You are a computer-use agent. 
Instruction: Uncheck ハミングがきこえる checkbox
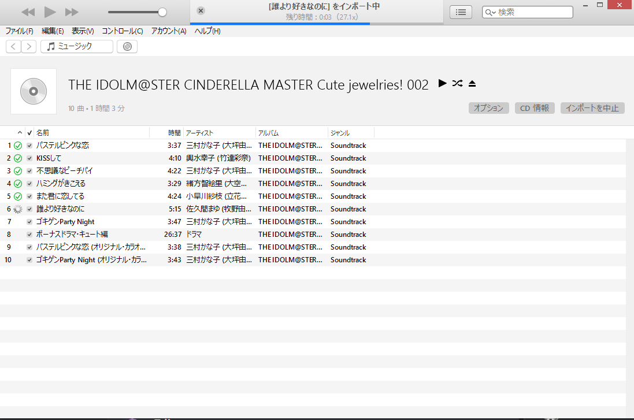pyautogui.click(x=29, y=184)
